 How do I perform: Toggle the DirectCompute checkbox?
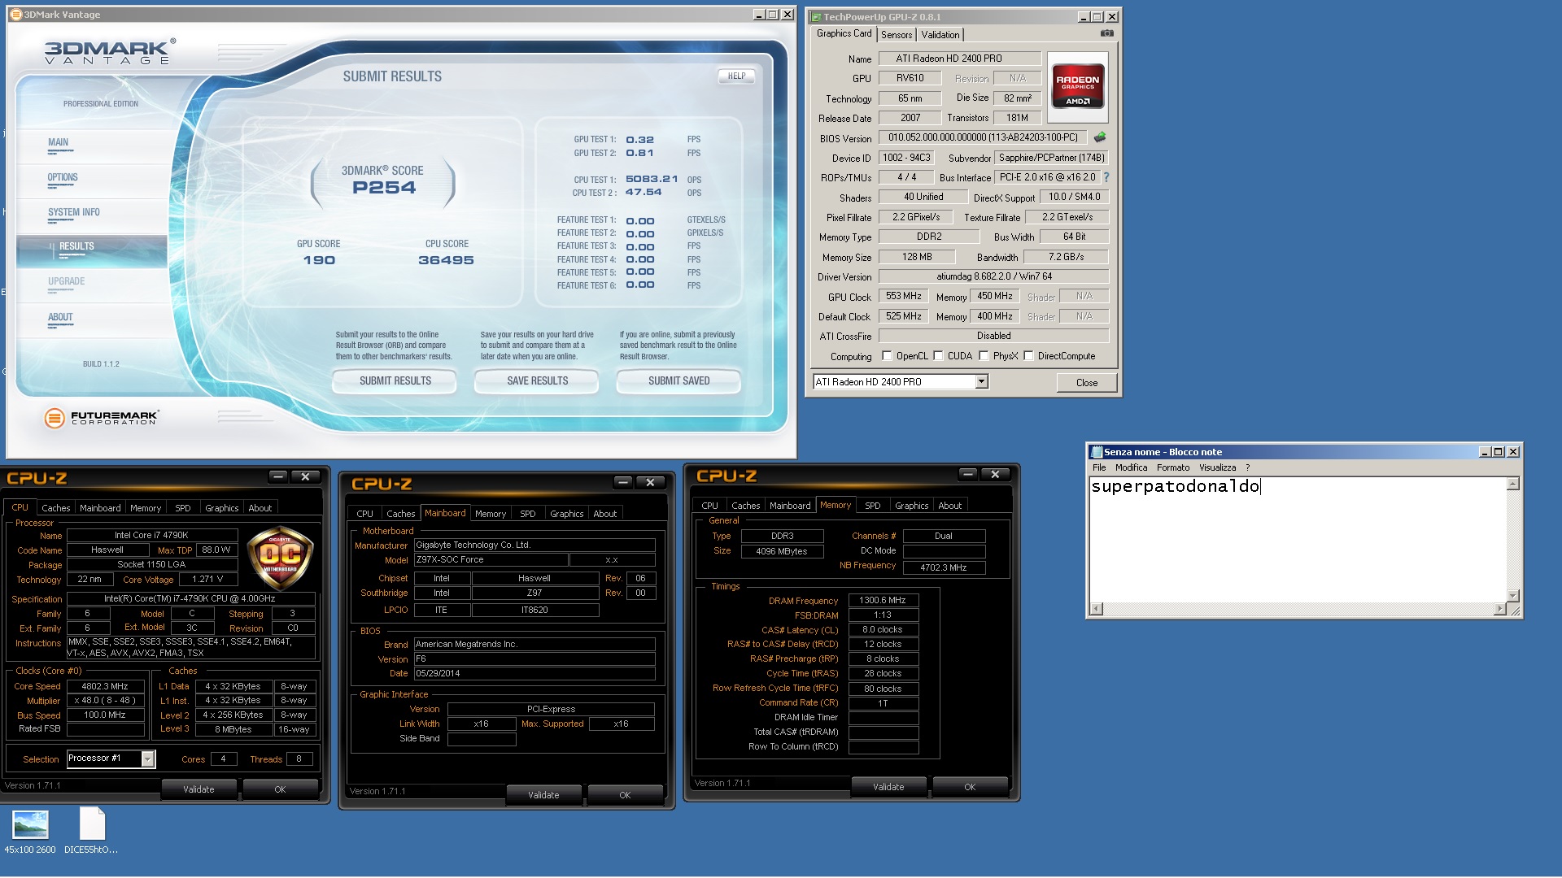click(x=1028, y=356)
